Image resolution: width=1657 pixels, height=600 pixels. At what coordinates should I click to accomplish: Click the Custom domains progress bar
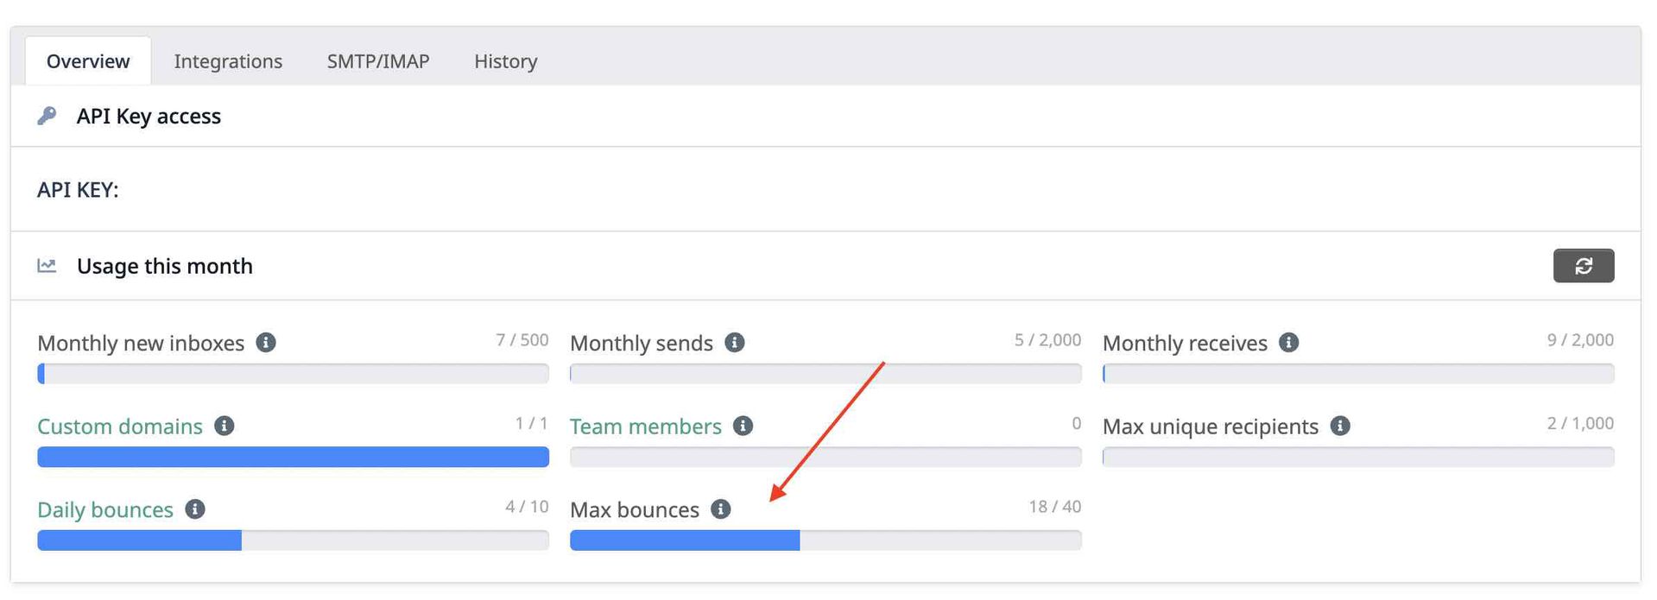(x=293, y=457)
